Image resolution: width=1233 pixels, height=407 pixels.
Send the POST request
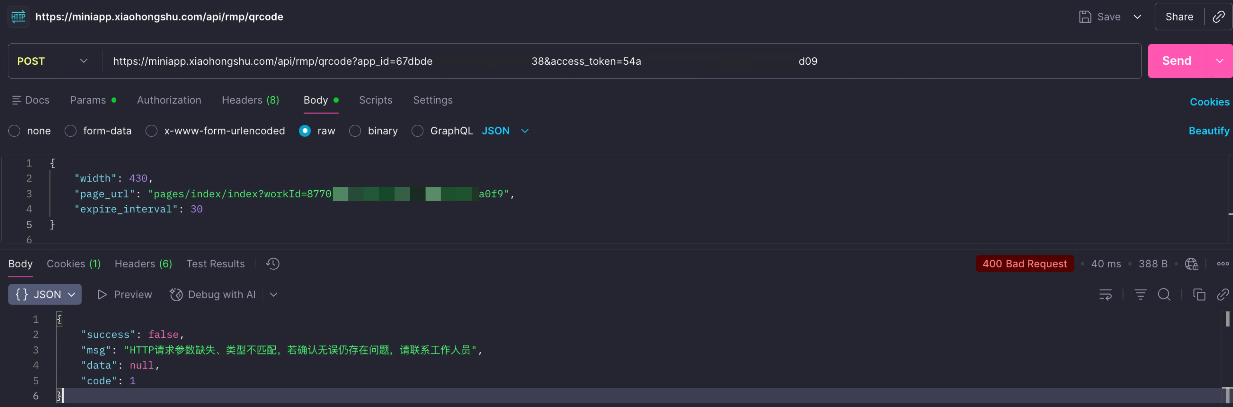pos(1176,61)
